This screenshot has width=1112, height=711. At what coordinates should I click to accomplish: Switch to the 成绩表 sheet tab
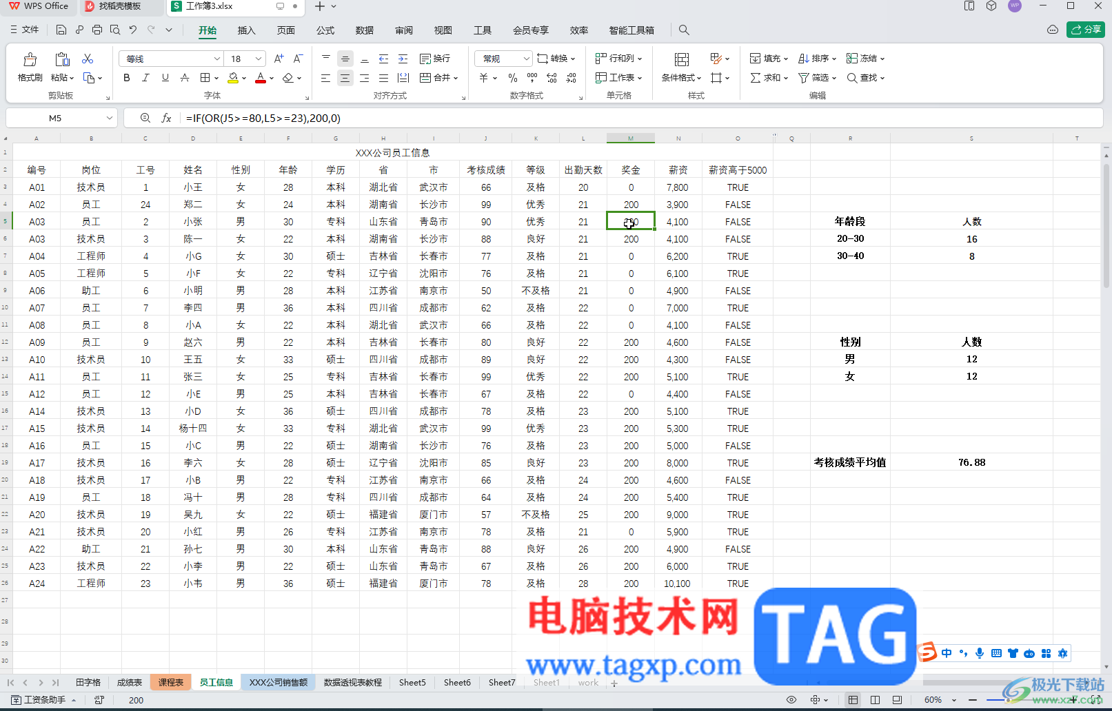[130, 683]
